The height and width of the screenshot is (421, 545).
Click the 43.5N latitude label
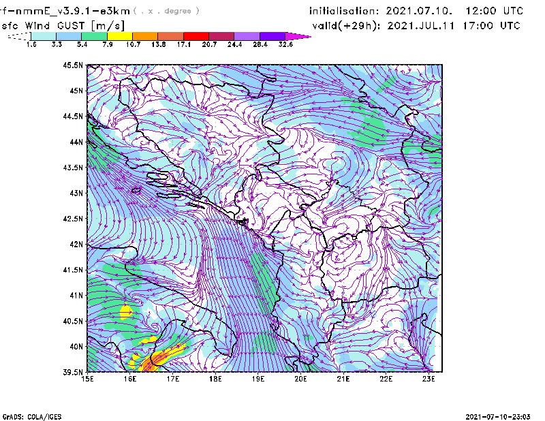pyautogui.click(x=73, y=168)
